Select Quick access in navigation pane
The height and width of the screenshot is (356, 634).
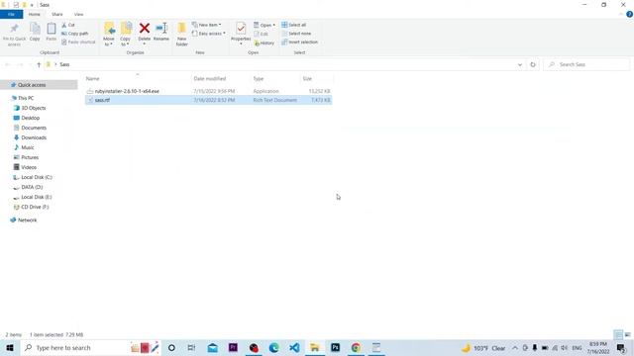pyautogui.click(x=32, y=85)
